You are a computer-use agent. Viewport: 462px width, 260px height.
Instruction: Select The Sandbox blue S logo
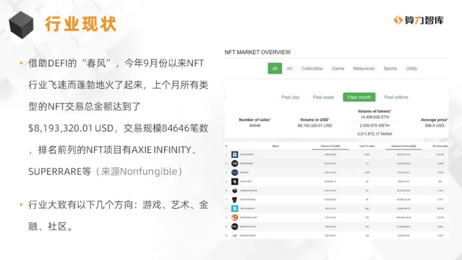pos(234,208)
